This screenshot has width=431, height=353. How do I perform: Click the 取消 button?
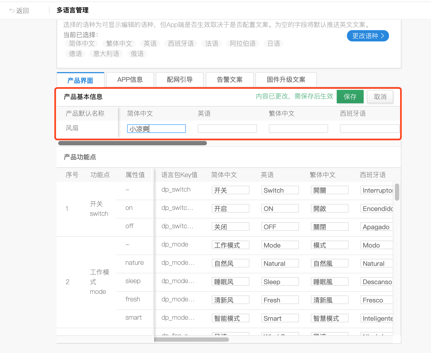coord(380,97)
